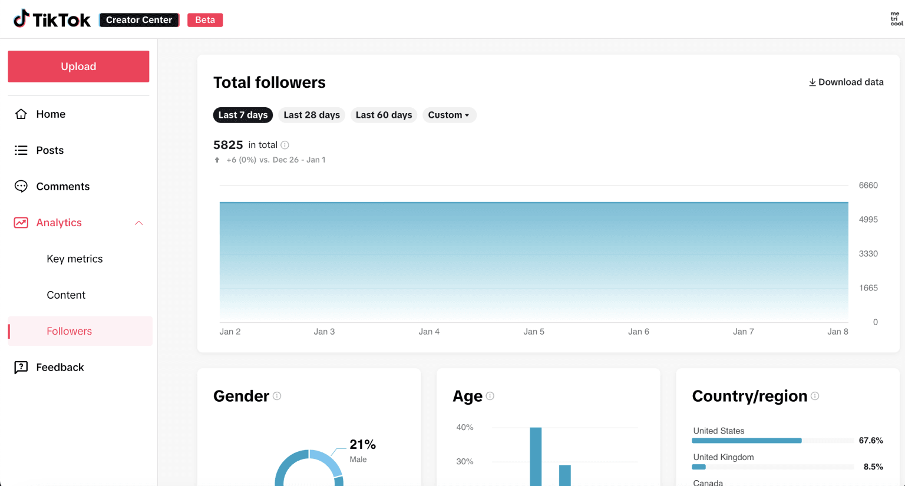Open Home from the sidebar
905x486 pixels.
[51, 114]
